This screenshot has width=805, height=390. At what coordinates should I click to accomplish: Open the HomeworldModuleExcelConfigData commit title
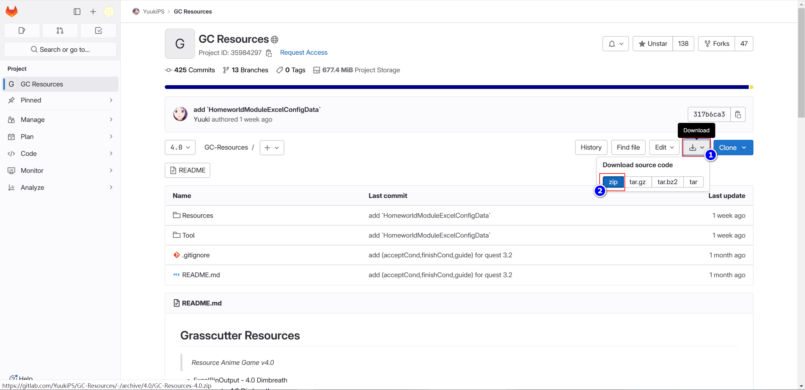(x=257, y=110)
